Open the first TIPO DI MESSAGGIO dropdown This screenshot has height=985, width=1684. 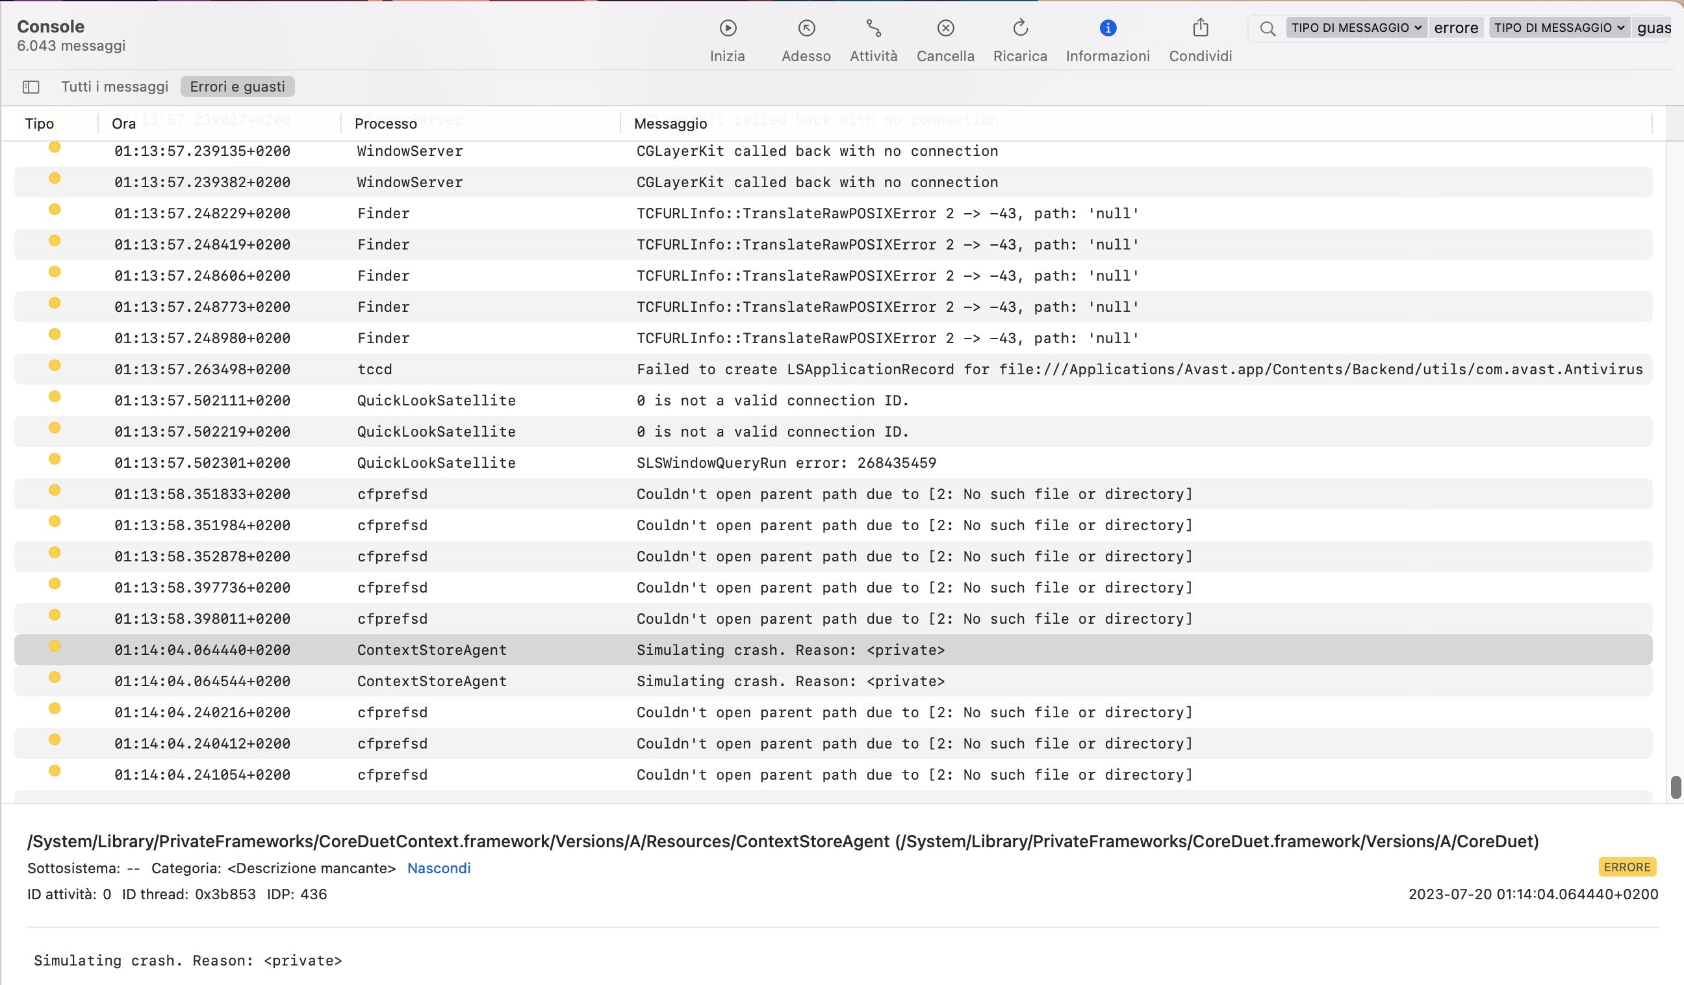click(1355, 27)
